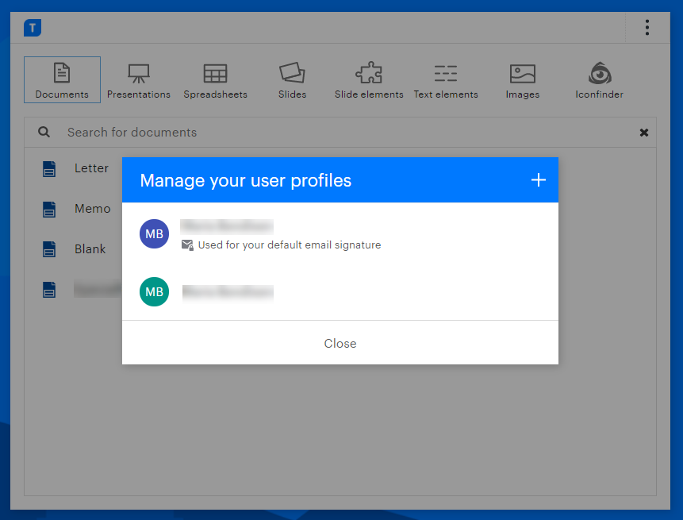Open the three-dot options menu
683x520 pixels.
[x=647, y=28]
